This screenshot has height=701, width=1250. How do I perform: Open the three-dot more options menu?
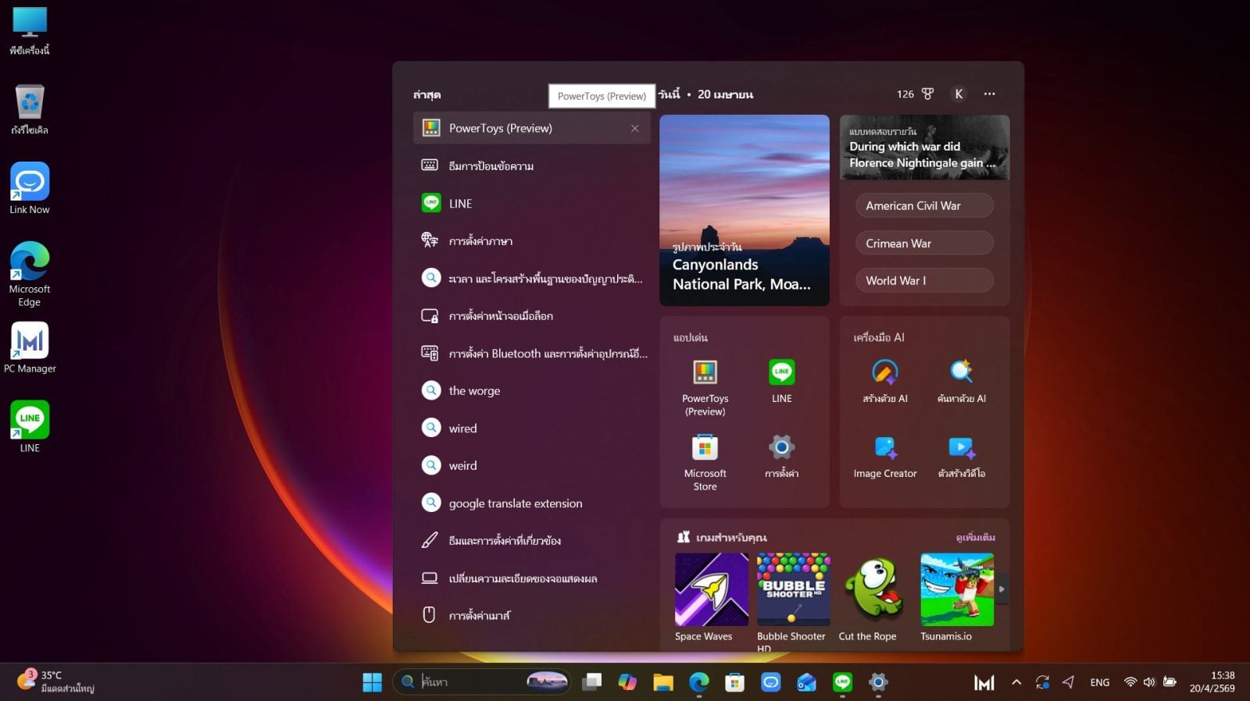(x=989, y=94)
